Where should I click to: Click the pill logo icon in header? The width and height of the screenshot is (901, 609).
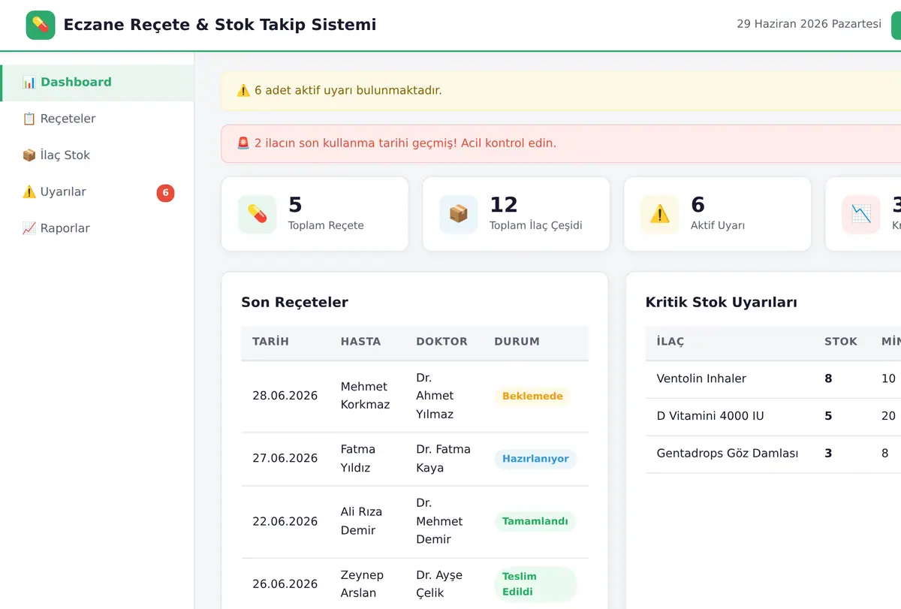pos(41,25)
